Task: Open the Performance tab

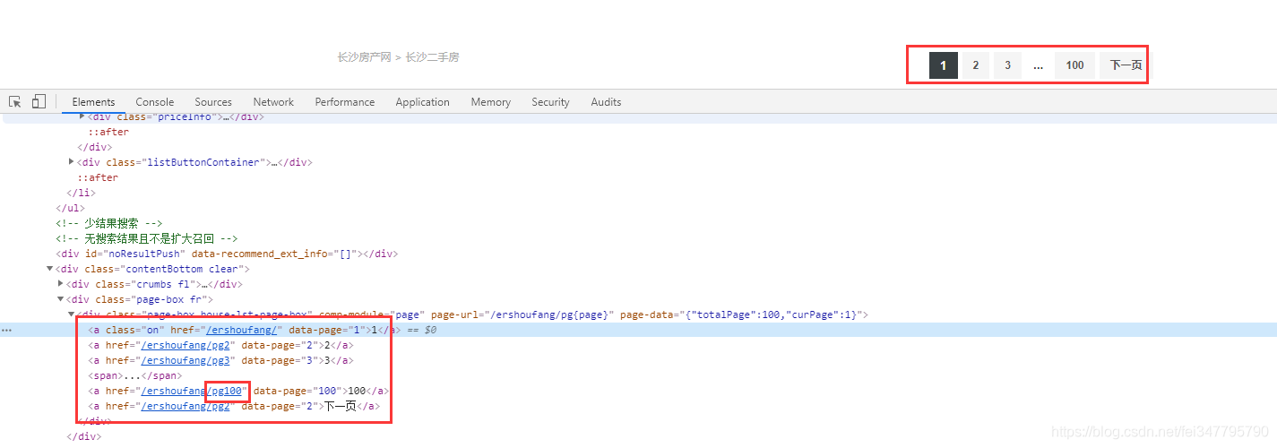Action: coord(345,102)
